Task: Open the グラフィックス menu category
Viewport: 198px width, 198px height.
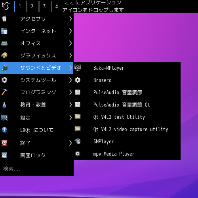Action: coord(37,55)
